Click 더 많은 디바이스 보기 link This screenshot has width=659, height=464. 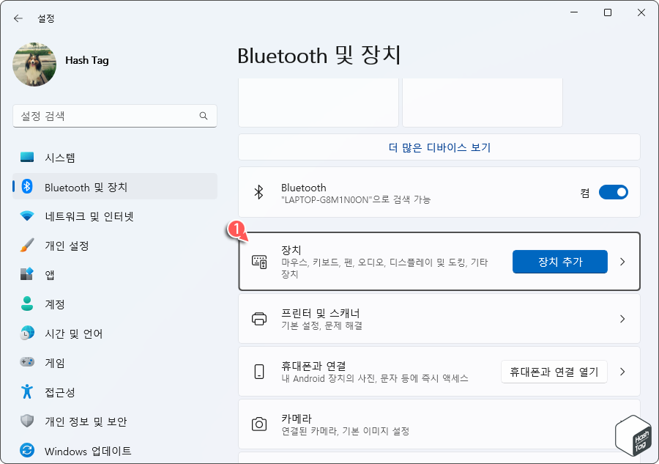(x=439, y=148)
